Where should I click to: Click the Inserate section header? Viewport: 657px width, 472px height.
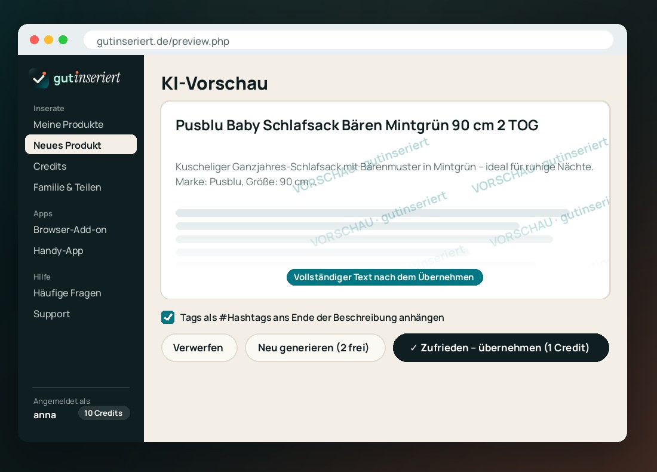[48, 108]
